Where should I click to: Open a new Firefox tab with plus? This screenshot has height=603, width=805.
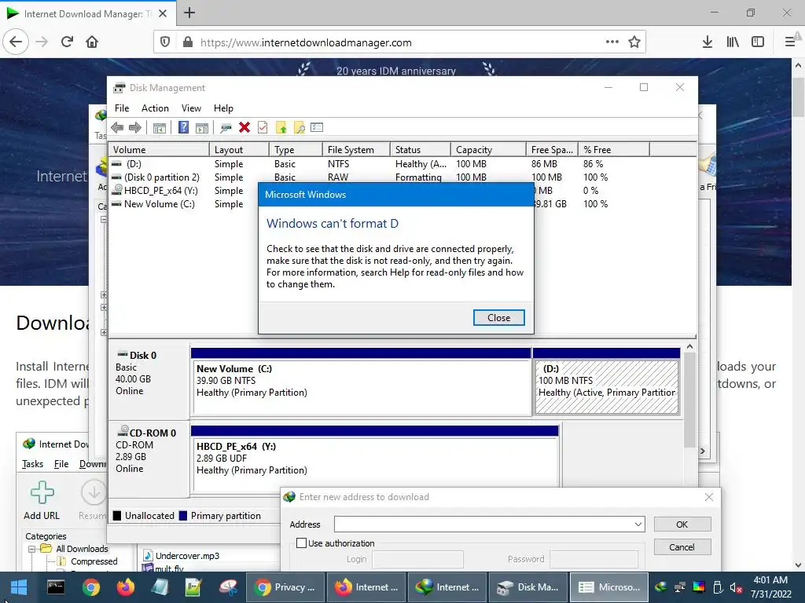(x=189, y=13)
